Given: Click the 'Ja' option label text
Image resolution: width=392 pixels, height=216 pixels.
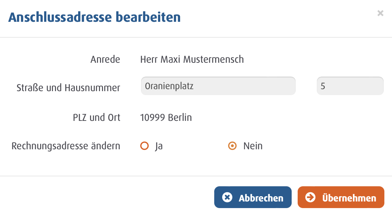Looking at the screenshot, I should tap(159, 146).
